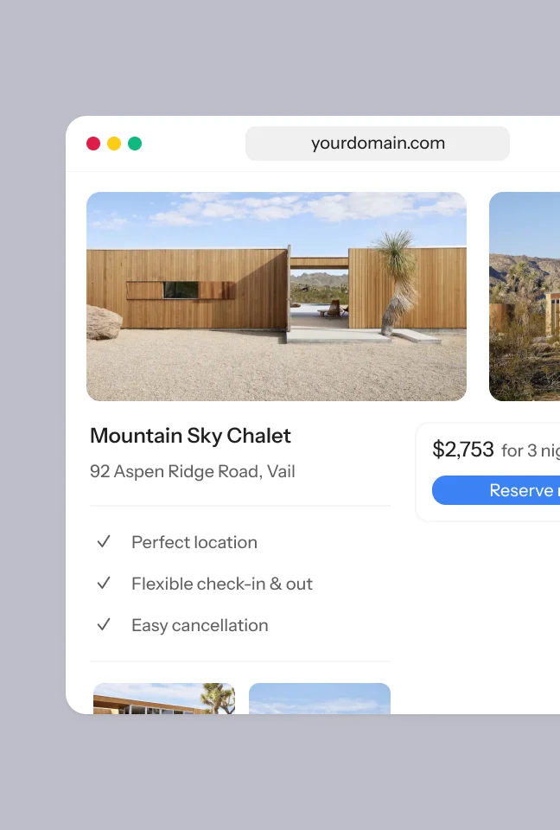Click the green fullscreen dot in the browser toolbar
This screenshot has width=560, height=830.
click(x=135, y=144)
